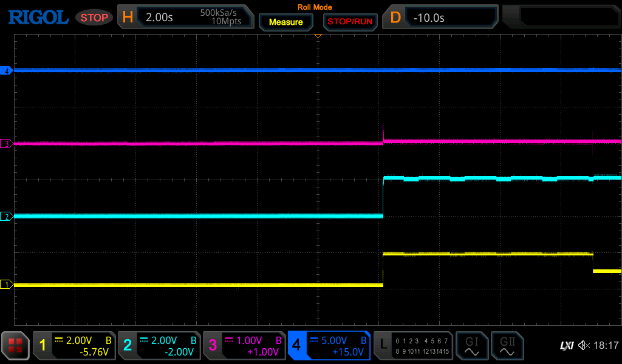Open the red grid function menu
Viewport: 622px width, 364px height.
point(15,345)
